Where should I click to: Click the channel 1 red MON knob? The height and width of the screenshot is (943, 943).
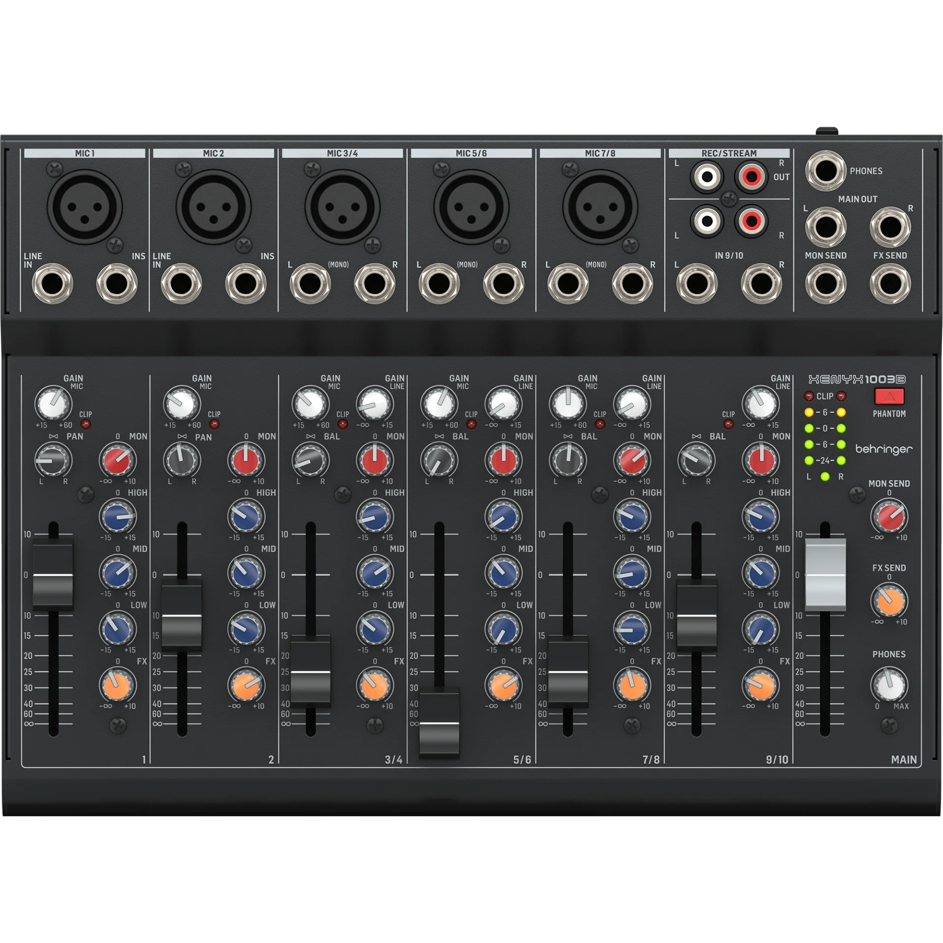(x=117, y=460)
